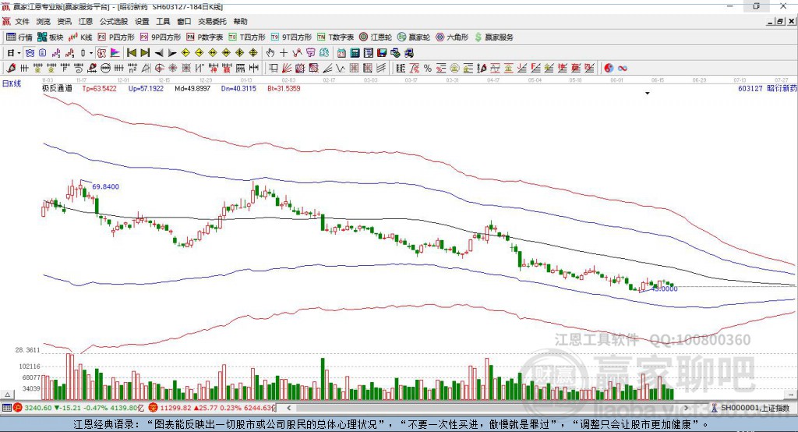Expand the candlestick style dropdown arrow

coord(91,53)
